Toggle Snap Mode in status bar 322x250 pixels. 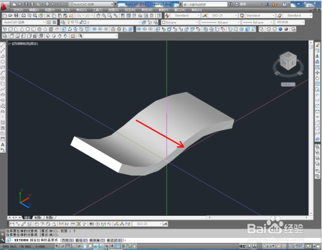click(x=62, y=246)
